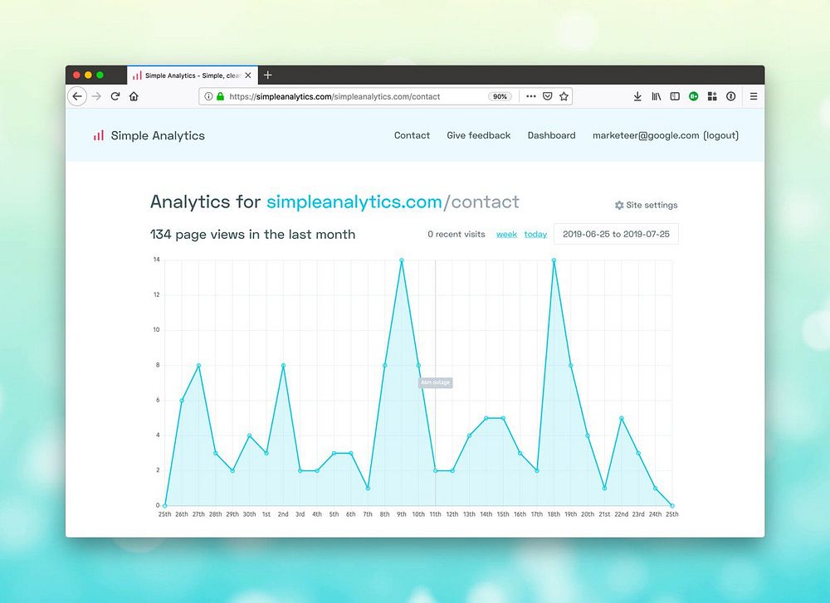Show site information icon in address bar
This screenshot has width=830, height=603.
point(208,96)
